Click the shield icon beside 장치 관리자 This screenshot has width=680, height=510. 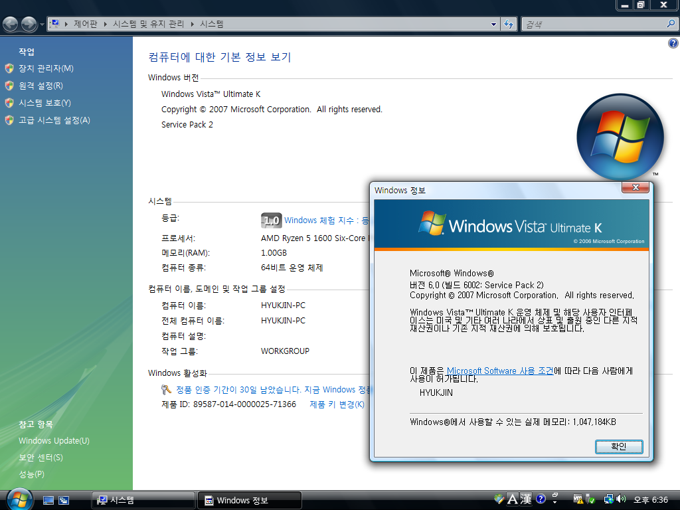coord(9,68)
